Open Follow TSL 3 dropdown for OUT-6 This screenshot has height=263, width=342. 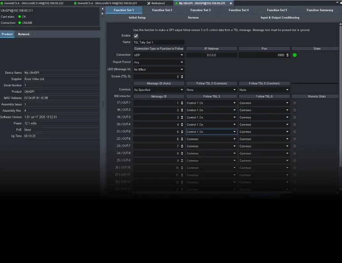(211, 139)
